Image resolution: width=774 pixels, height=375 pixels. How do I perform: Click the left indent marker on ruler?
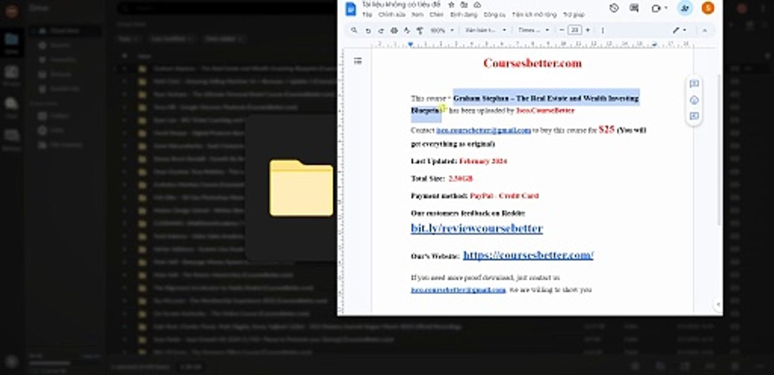point(410,45)
